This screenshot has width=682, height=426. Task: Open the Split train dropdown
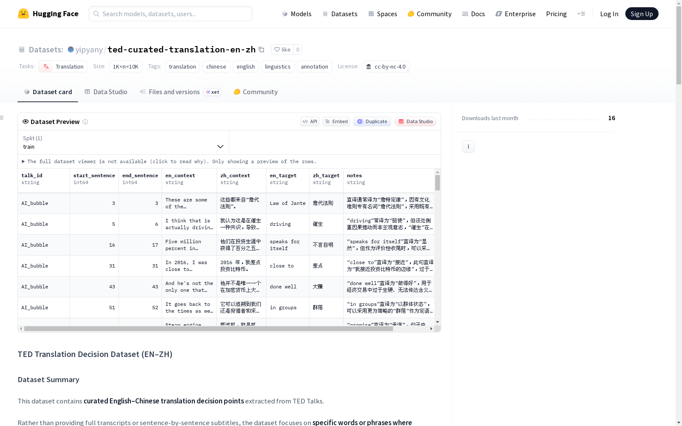pos(123,142)
